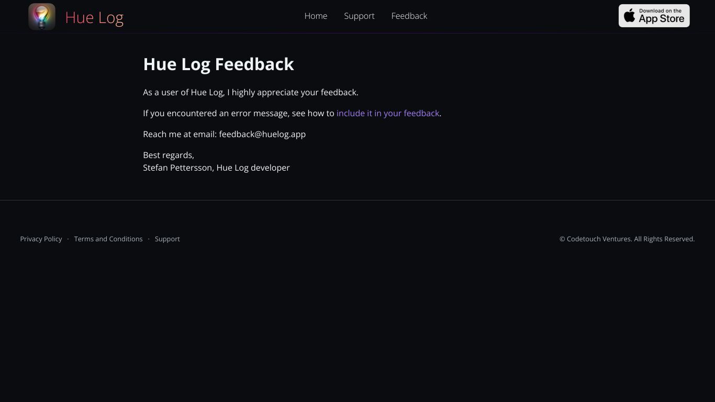The image size is (715, 402).
Task: Click the "Reach me at email:" label
Action: (180, 134)
